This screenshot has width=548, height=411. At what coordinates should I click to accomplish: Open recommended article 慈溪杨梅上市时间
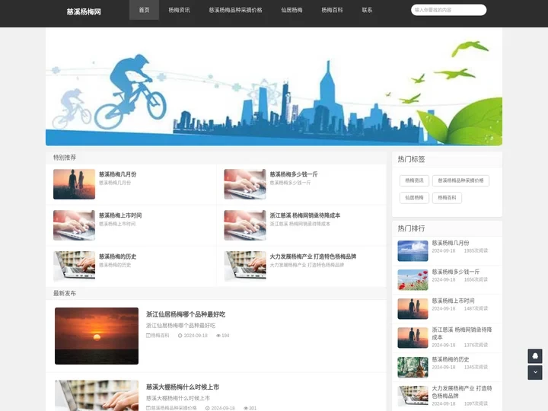[120, 215]
